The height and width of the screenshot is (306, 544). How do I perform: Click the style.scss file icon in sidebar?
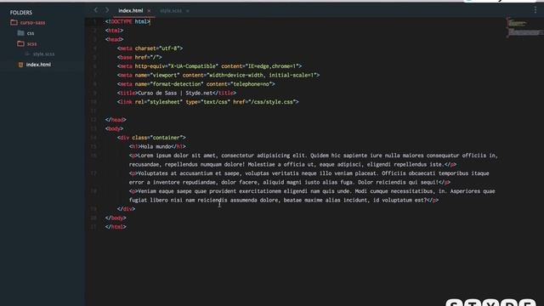(x=27, y=54)
